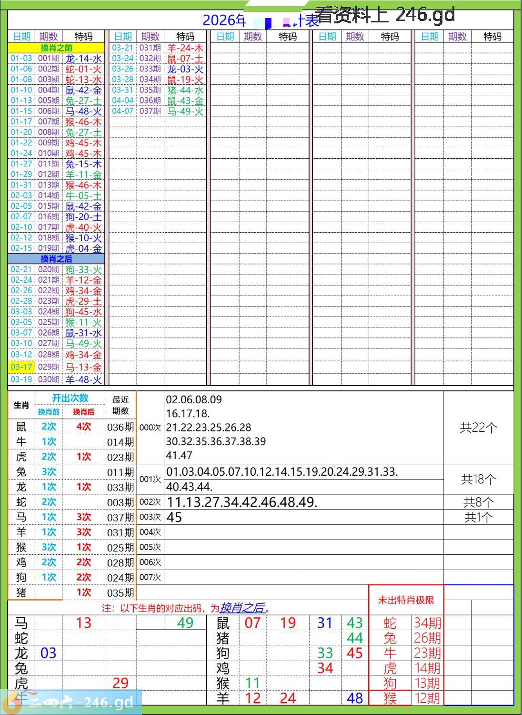The image size is (522, 715).
Task: Click the 看资料上 246.gd text at top
Action: tap(385, 15)
